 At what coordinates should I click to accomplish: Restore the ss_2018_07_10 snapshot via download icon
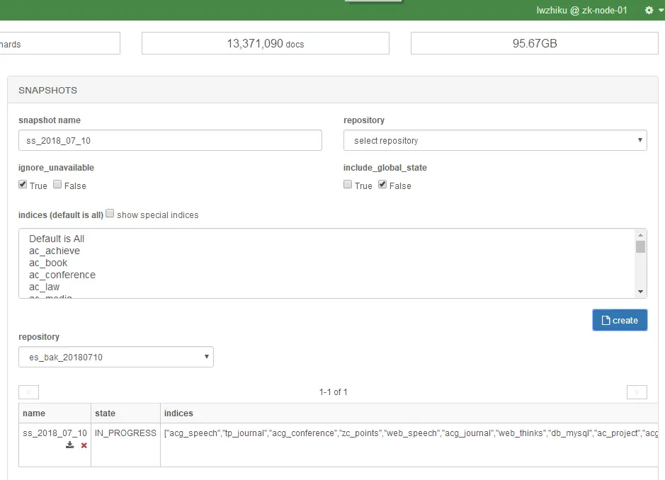(x=70, y=445)
